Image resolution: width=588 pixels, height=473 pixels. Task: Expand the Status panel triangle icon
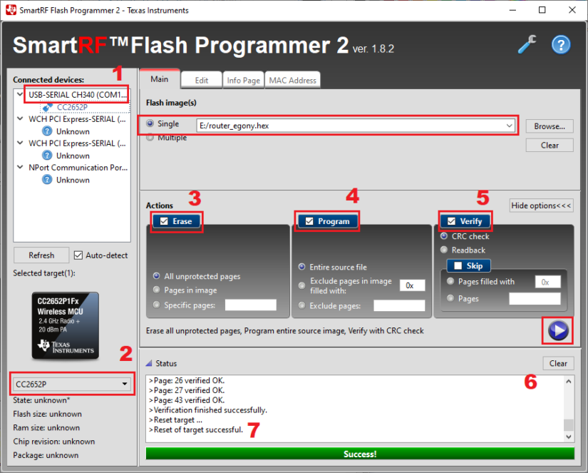[x=151, y=363]
